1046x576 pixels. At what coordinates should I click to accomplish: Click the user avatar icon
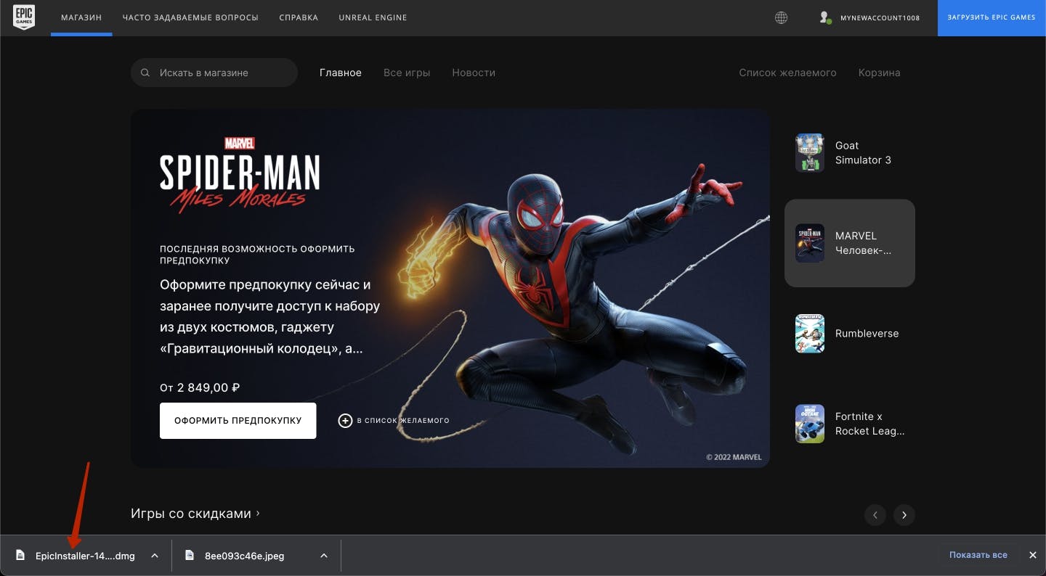coord(824,17)
